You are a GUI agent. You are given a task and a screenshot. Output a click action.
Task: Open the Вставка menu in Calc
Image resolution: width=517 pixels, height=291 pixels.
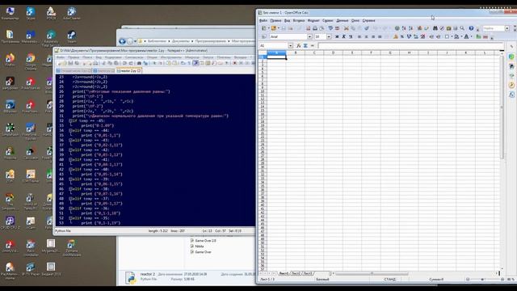click(x=299, y=20)
